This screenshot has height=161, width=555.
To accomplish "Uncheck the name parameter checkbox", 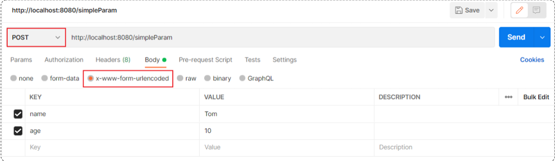I will pos(18,114).
